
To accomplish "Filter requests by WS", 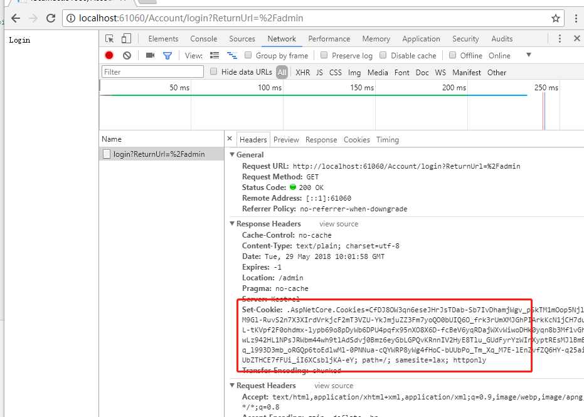I will pyautogui.click(x=440, y=72).
